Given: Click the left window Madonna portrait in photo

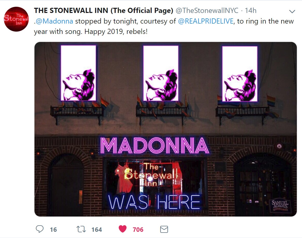Looking at the screenshot, I should pos(78,73).
